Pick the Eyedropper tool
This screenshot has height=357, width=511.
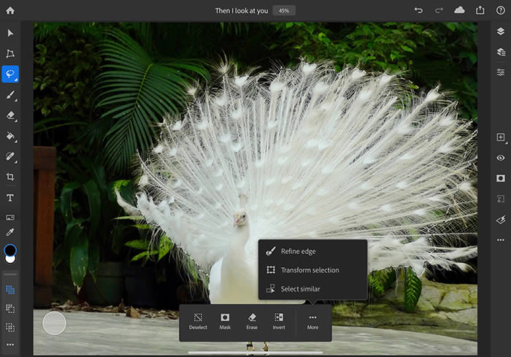tap(10, 232)
